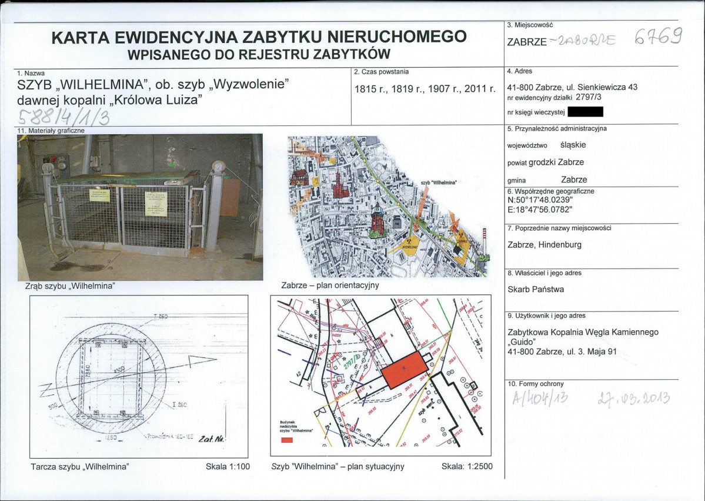Click the photo of the Wilhelmina shaft collar

[x=140, y=207]
